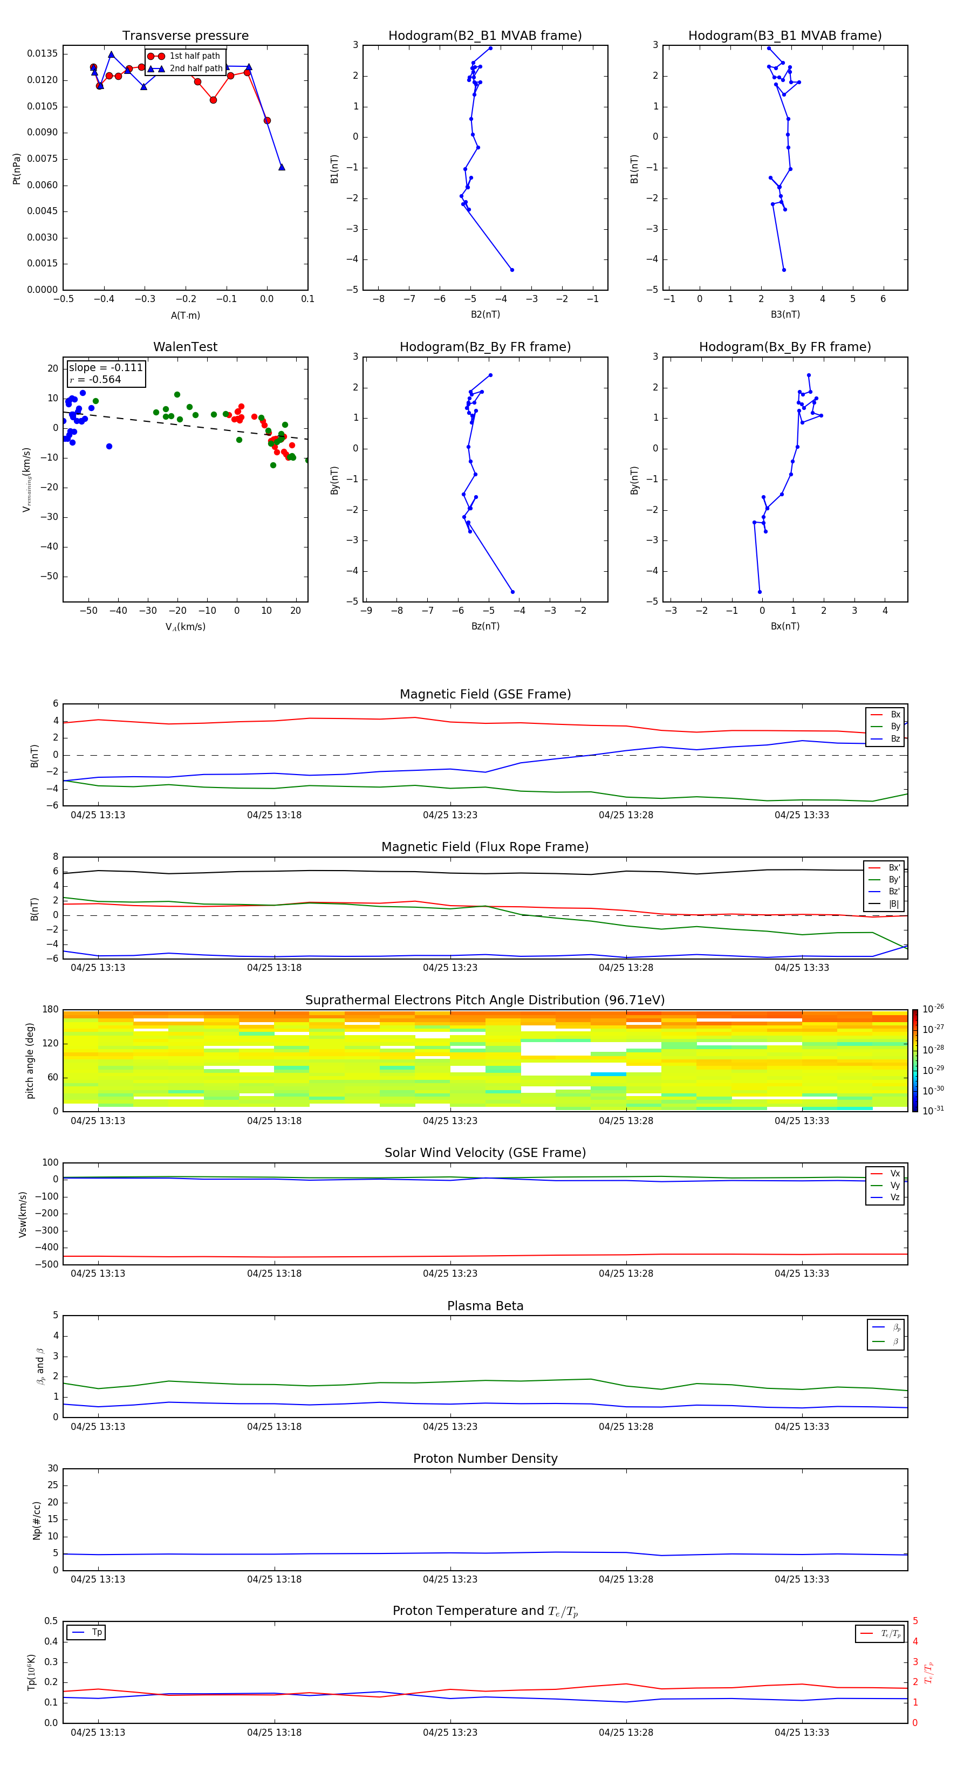Click 'Magnetic Field (Flux Rope Frame)' title
This screenshot has width=971, height=1780.
[485, 847]
